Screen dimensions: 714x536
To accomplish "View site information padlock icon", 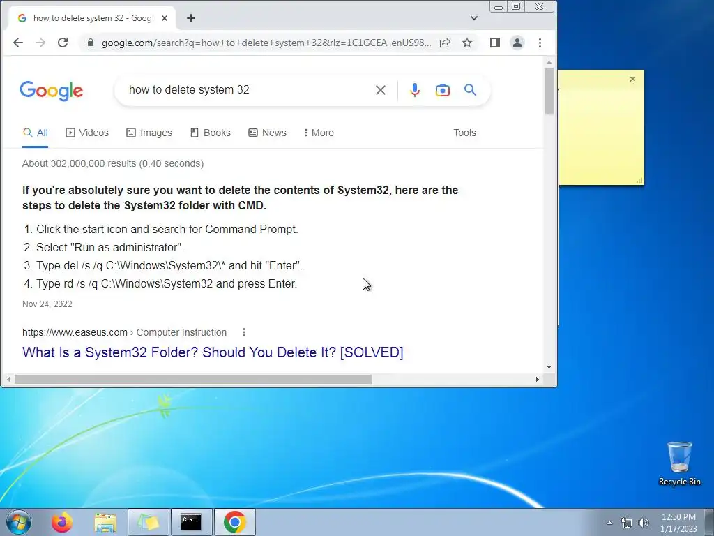I will coord(91,43).
